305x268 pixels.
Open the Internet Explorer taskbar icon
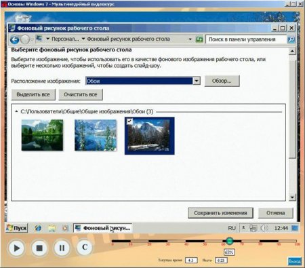point(38,228)
